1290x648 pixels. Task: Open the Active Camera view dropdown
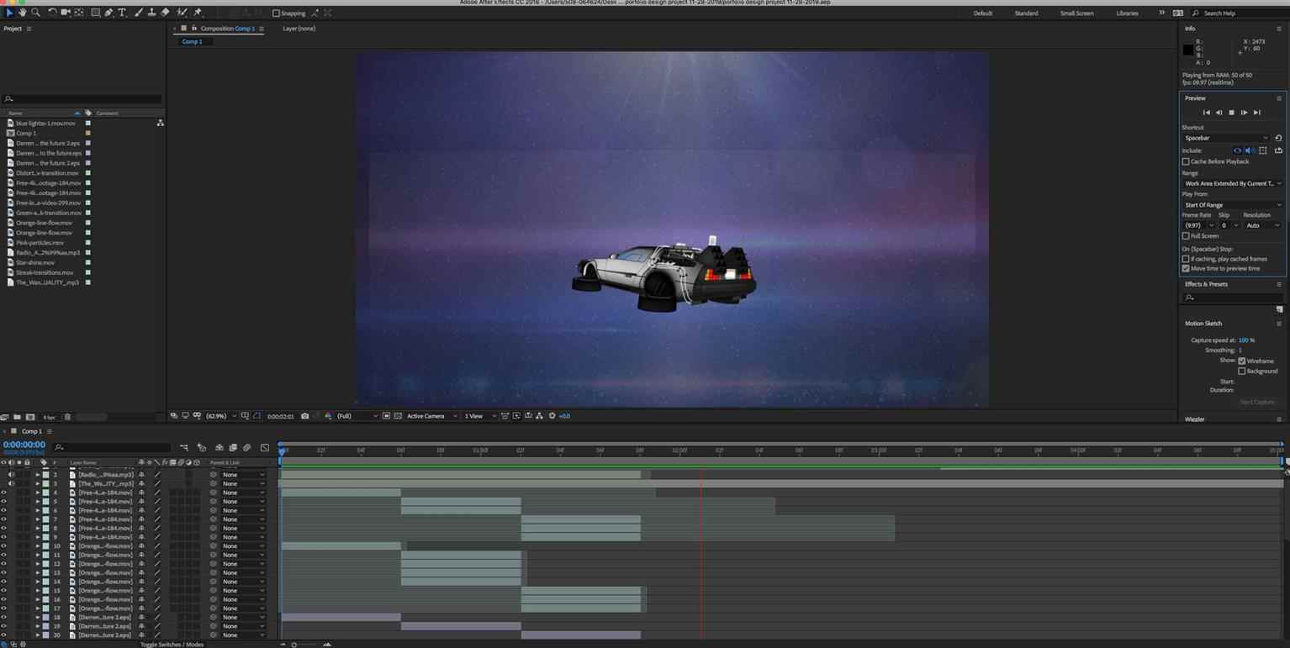pos(432,416)
